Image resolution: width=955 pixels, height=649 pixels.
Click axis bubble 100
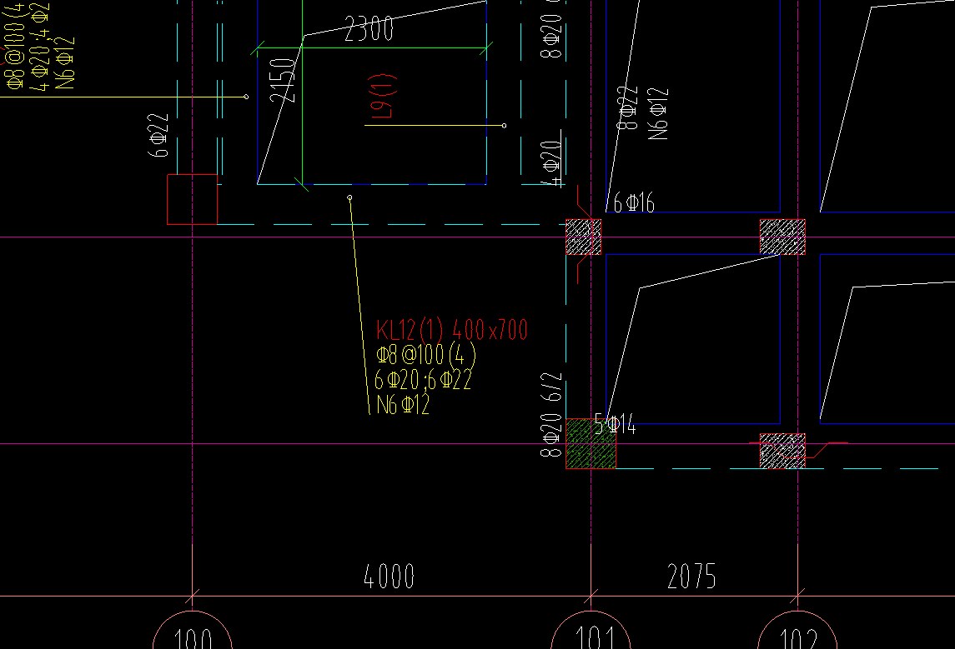pyautogui.click(x=193, y=630)
